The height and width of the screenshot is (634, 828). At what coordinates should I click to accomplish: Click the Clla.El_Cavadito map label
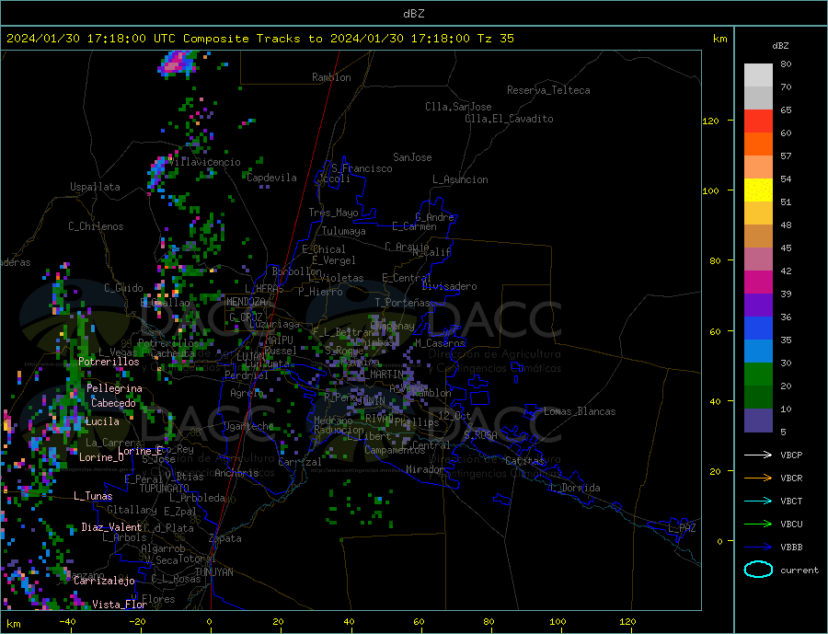(x=509, y=119)
